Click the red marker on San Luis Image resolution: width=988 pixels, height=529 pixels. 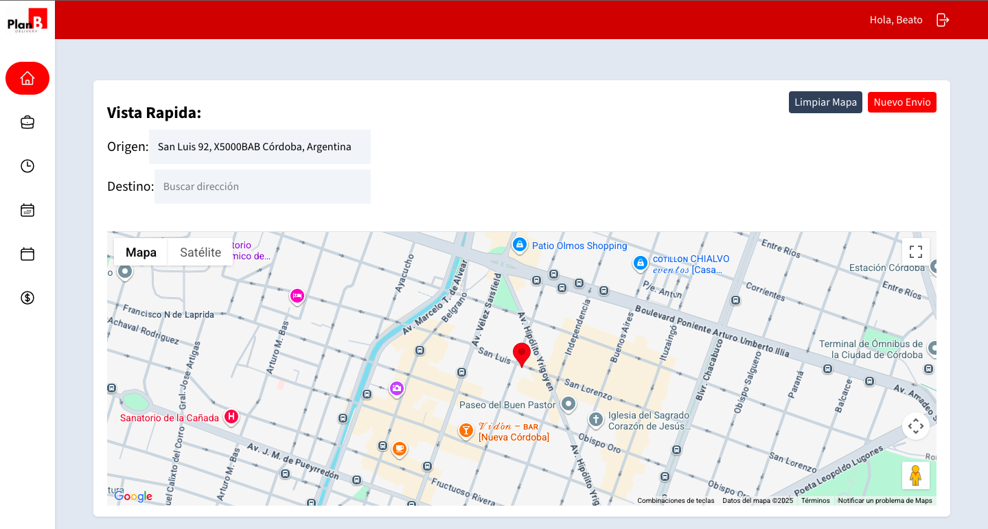[521, 355]
